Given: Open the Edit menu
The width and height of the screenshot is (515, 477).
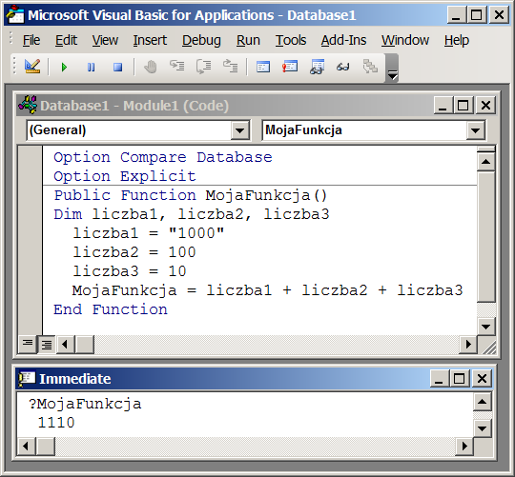Looking at the screenshot, I should point(66,40).
